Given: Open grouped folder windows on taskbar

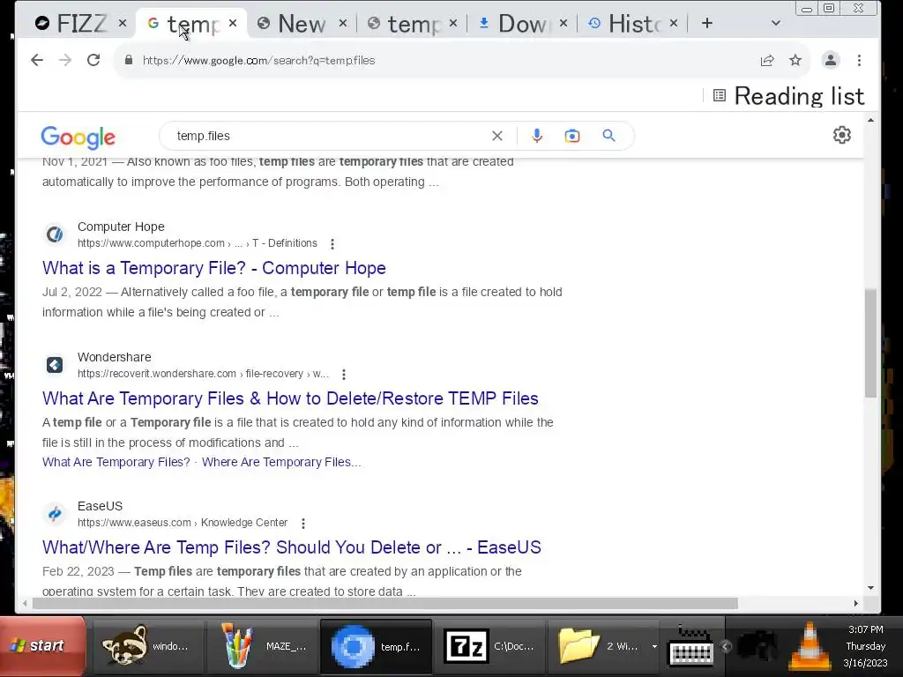Looking at the screenshot, I should coord(603,646).
